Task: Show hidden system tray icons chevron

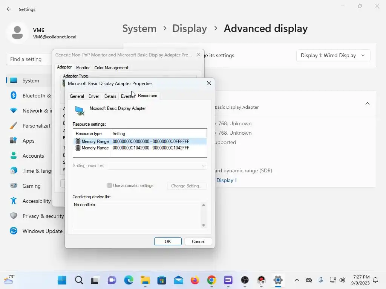Action: (297, 280)
